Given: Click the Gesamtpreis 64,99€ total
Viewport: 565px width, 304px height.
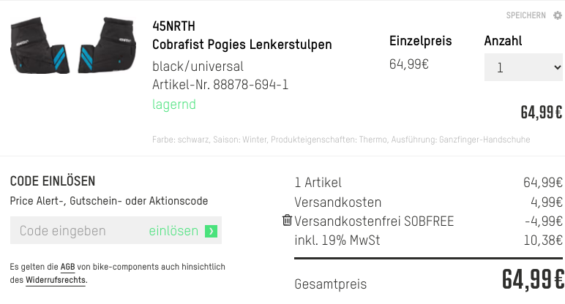Looking at the screenshot, I should point(533,280).
